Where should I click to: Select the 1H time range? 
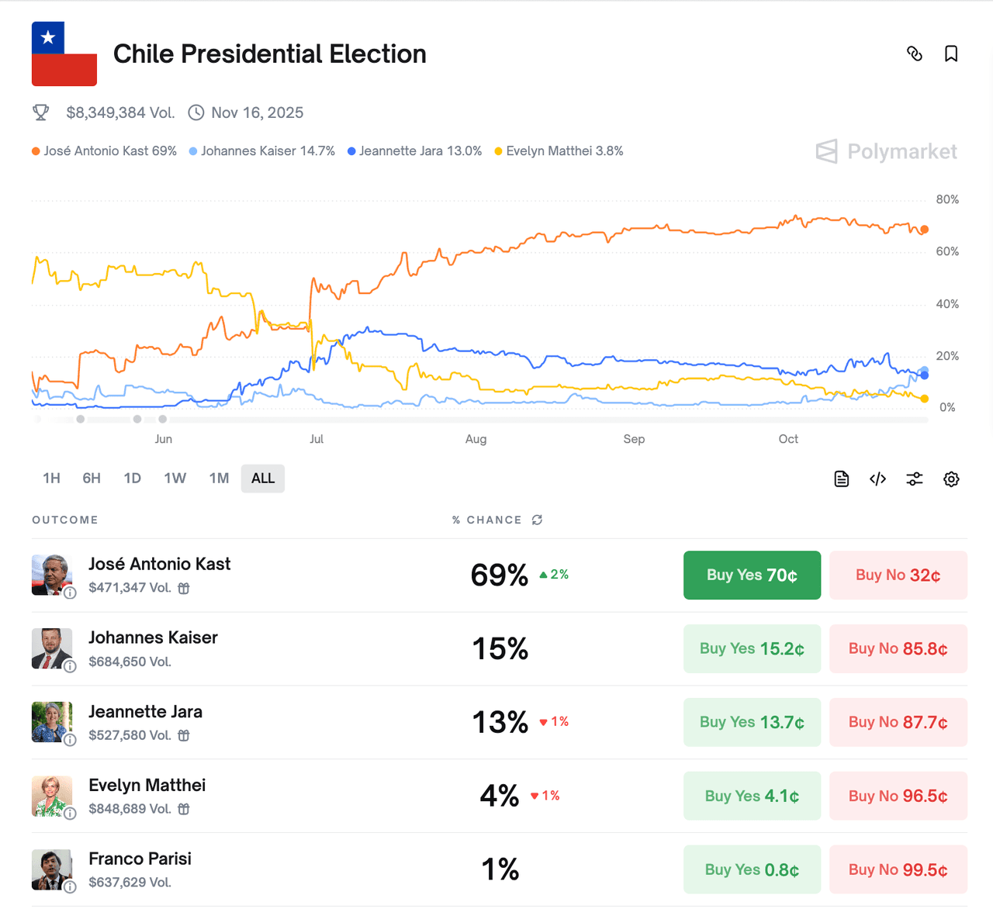(51, 479)
